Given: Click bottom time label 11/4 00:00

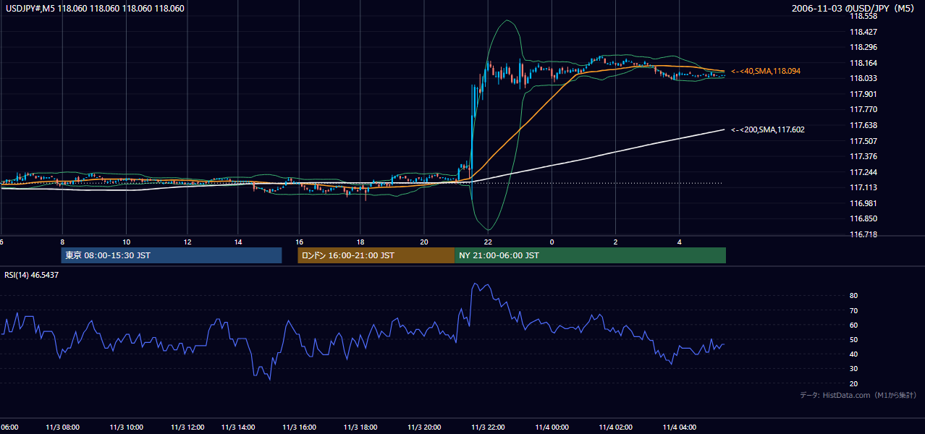Looking at the screenshot, I should tap(552, 427).
